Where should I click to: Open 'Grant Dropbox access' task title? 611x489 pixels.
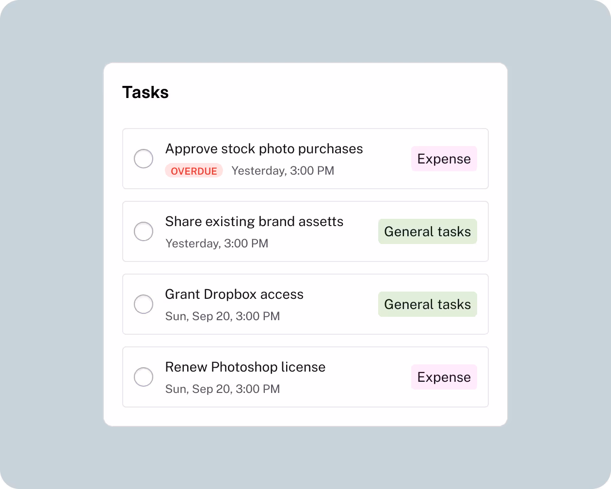(234, 294)
